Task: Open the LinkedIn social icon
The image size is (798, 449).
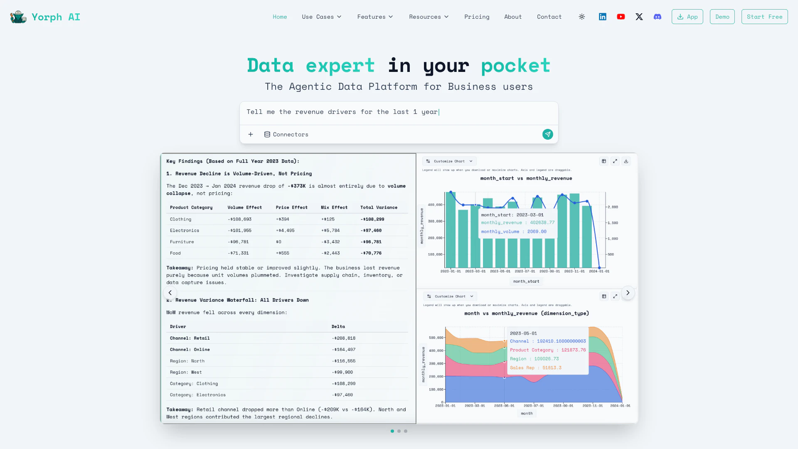Action: click(x=603, y=17)
